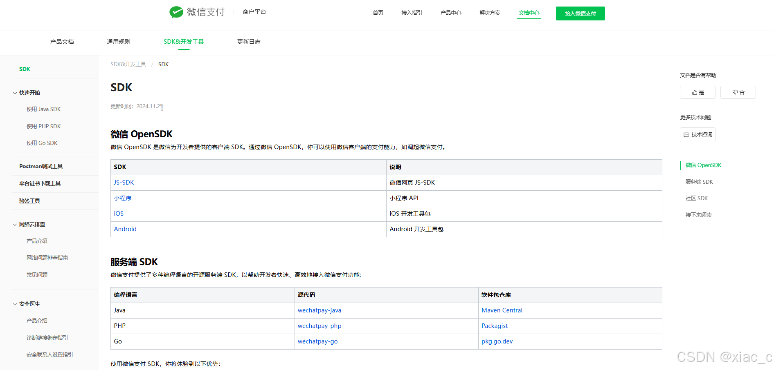Open 诊断链接绑定指引 sidebar entry
The width and height of the screenshot is (774, 370).
pos(47,338)
